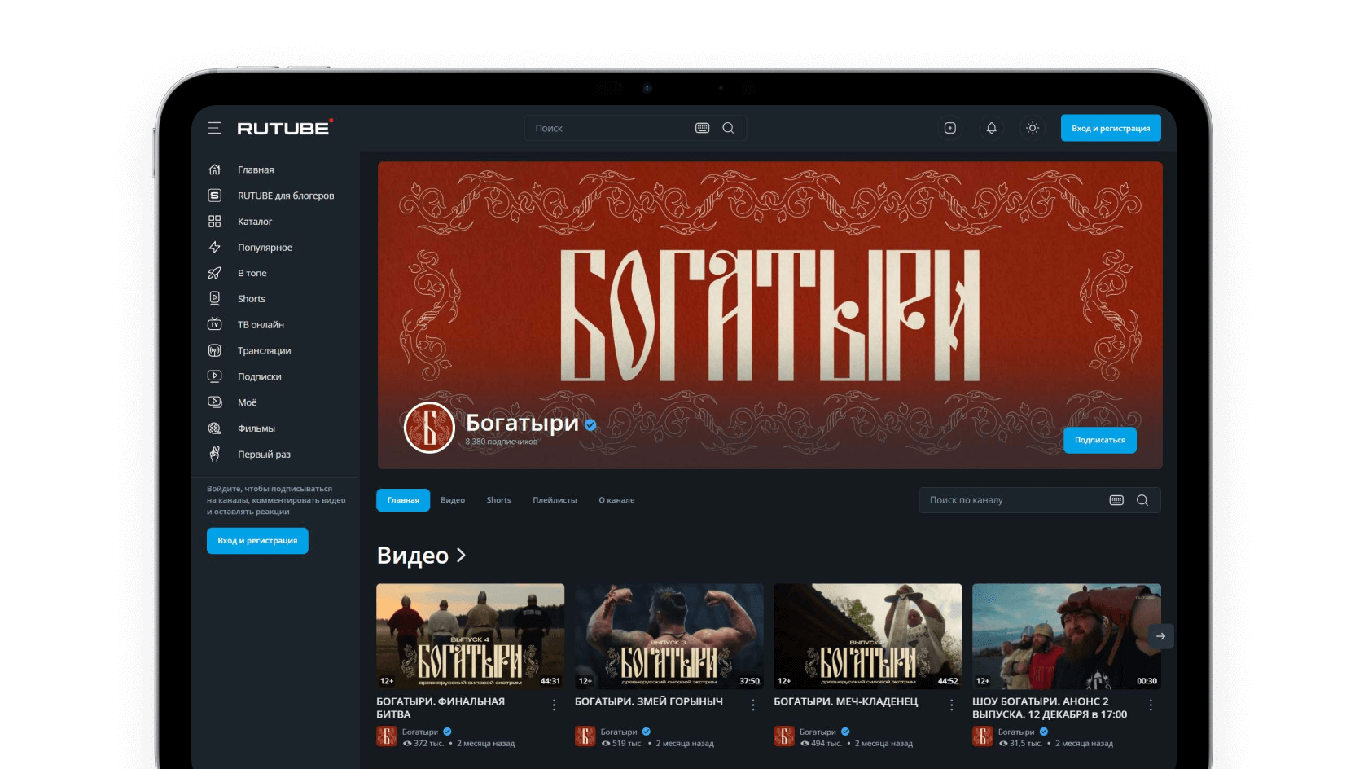Switch to the Shorts channel tab
Screen dimensions: 1368x769
[x=499, y=500]
